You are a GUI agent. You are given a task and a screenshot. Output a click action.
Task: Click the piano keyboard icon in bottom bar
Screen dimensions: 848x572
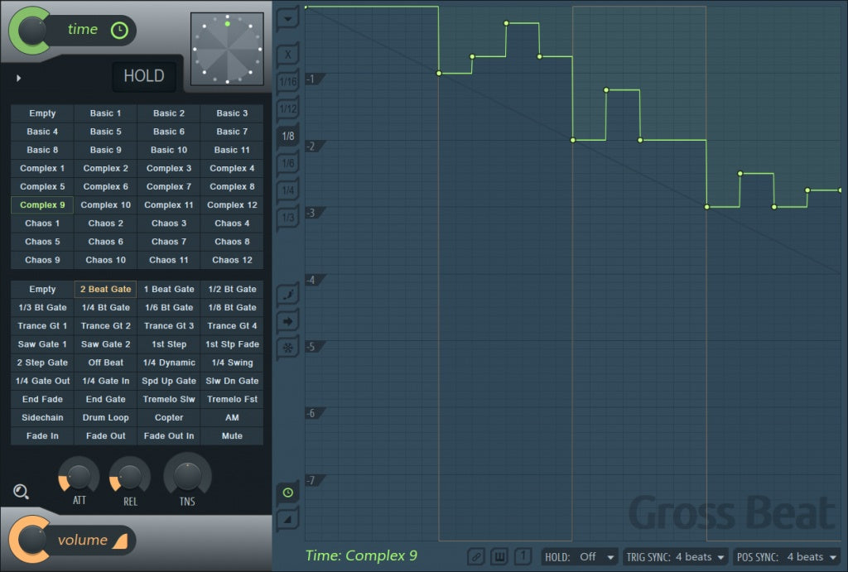tap(499, 557)
